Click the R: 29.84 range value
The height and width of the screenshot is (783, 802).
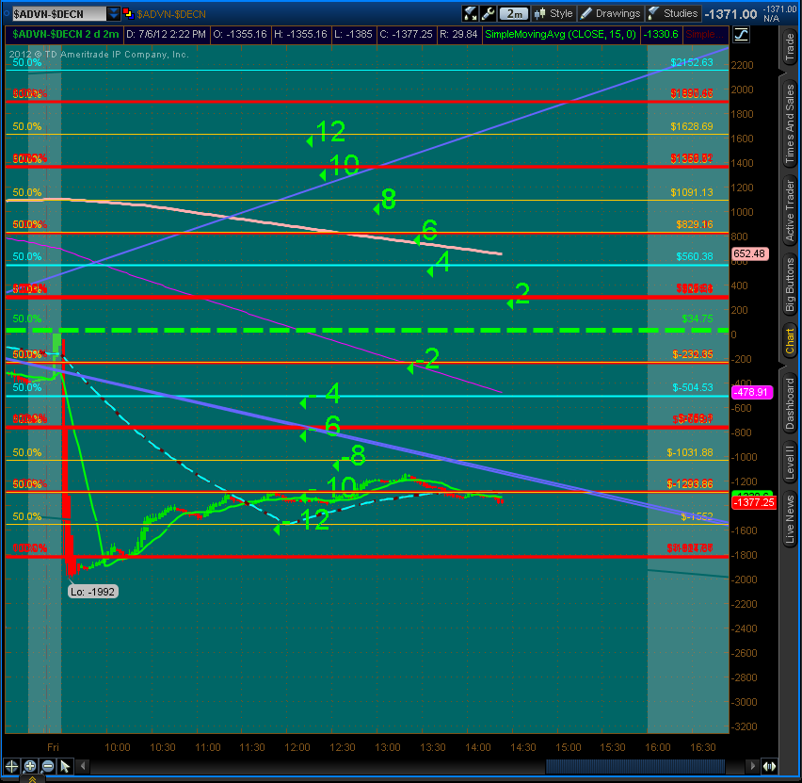[x=458, y=34]
